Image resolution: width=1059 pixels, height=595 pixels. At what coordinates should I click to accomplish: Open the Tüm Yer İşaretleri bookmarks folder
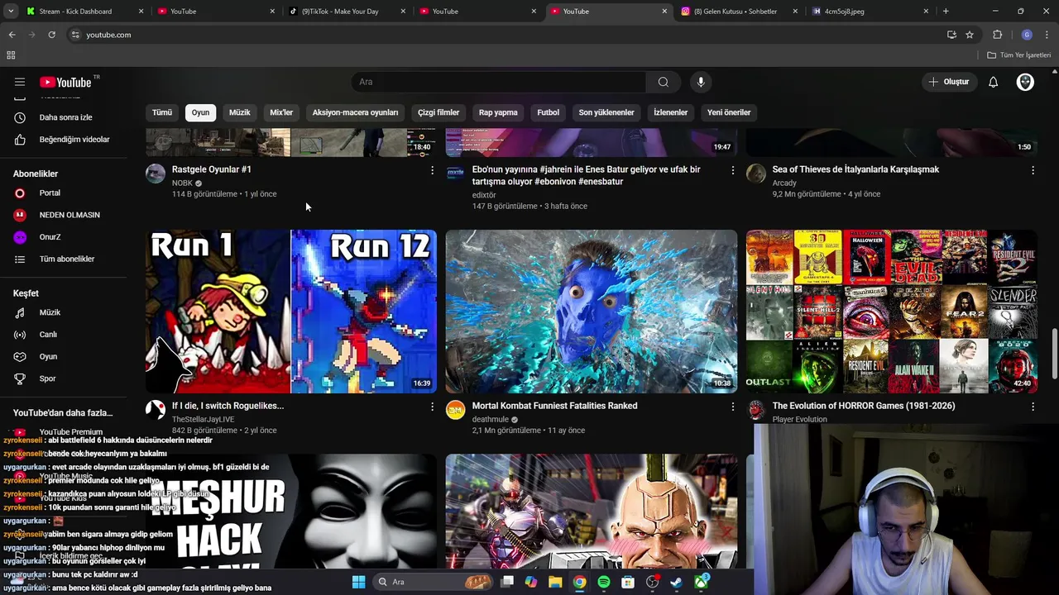pos(1019,55)
